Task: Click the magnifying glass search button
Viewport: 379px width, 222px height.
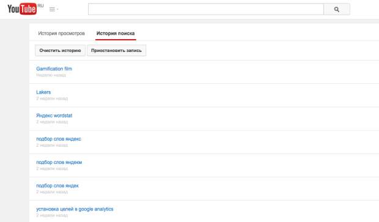Action: [336, 9]
